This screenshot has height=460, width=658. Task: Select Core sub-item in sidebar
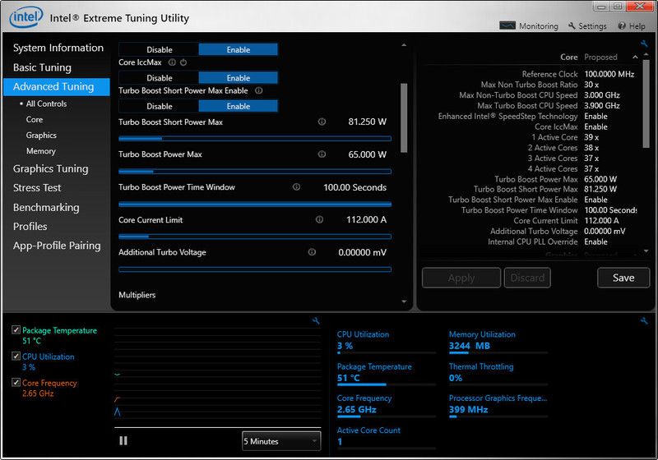[x=35, y=119]
